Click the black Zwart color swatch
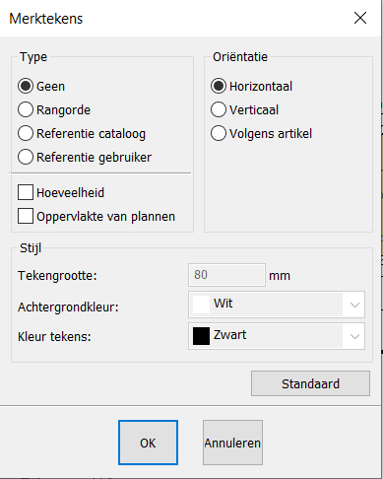Image resolution: width=383 pixels, height=479 pixels. (x=201, y=336)
